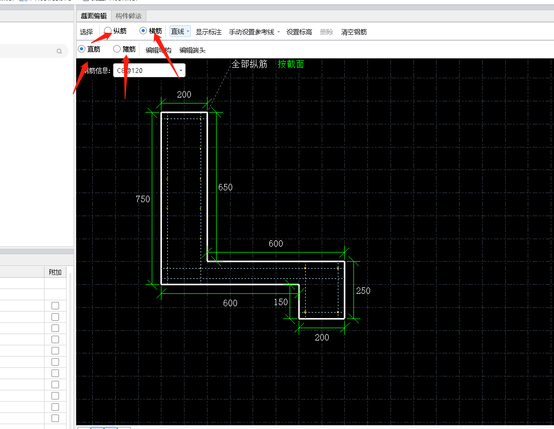Click the green 按截面 label on canvas
The image size is (554, 429).
291,64
